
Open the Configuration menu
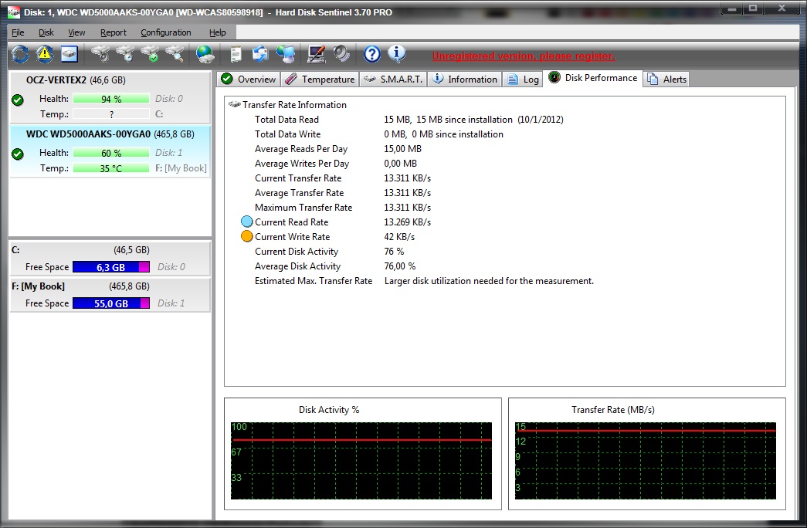pos(166,32)
